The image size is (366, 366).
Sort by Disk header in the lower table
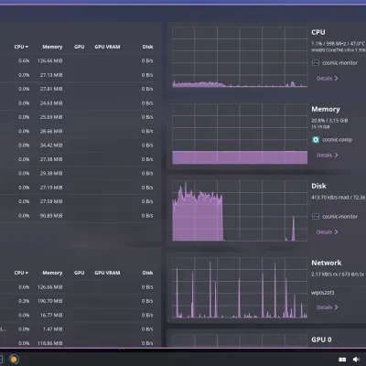pyautogui.click(x=147, y=273)
